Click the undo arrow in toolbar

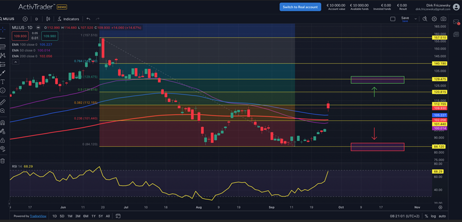88,19
